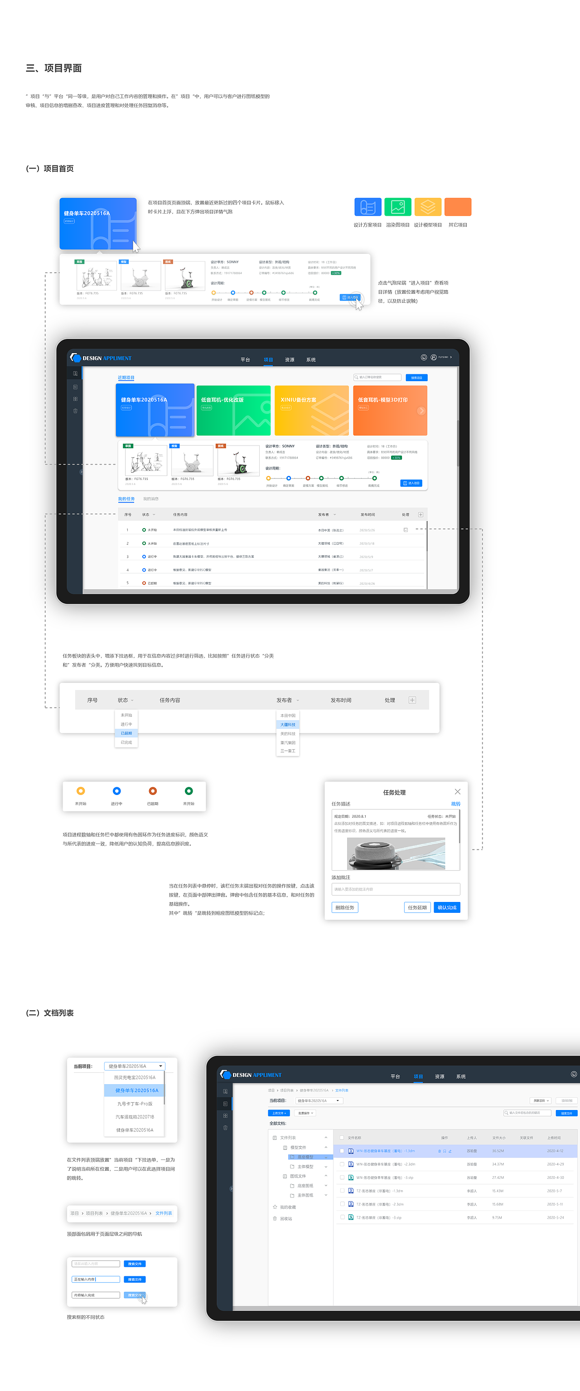Click the 删除任务 button
This screenshot has height=1391, width=580.
tap(345, 907)
